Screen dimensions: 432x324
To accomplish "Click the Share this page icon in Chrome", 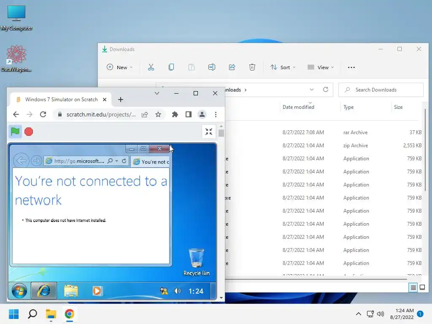I will click(x=145, y=114).
